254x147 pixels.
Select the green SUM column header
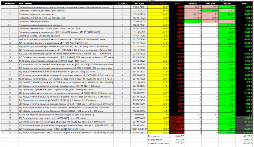point(244,3)
